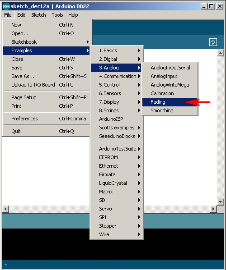226x270 pixels.
Task: Open the Calibration example
Action: point(169,93)
